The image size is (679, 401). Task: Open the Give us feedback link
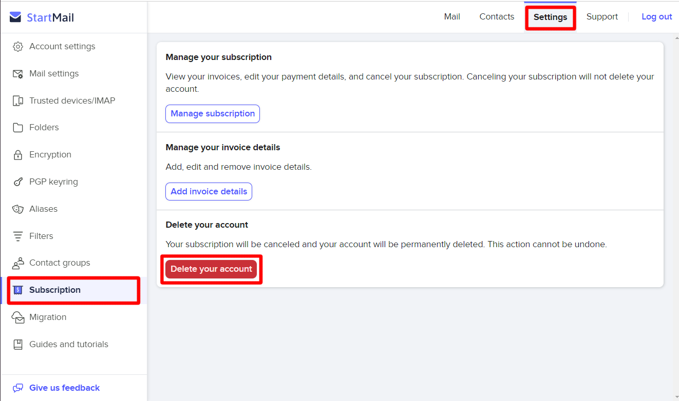coord(64,388)
